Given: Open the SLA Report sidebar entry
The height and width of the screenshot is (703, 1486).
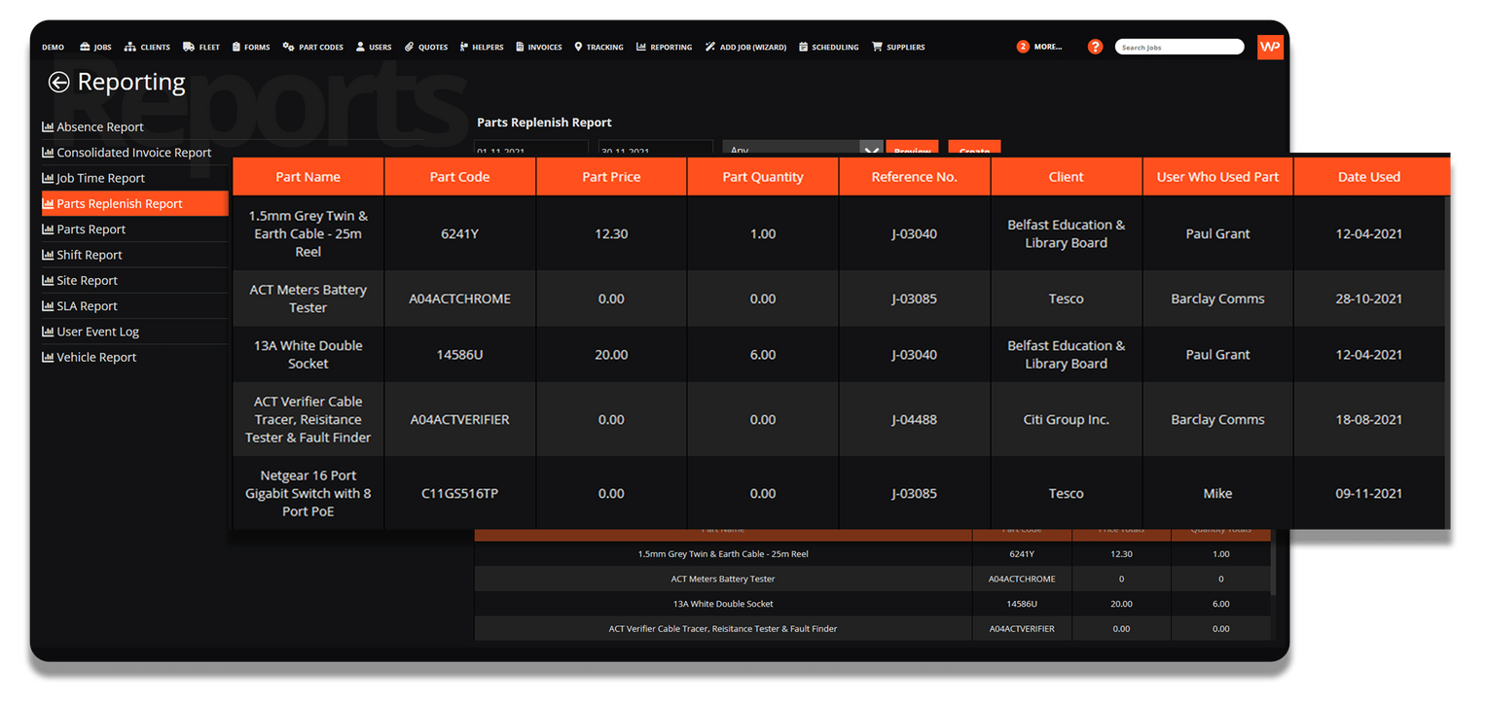Looking at the screenshot, I should (87, 306).
